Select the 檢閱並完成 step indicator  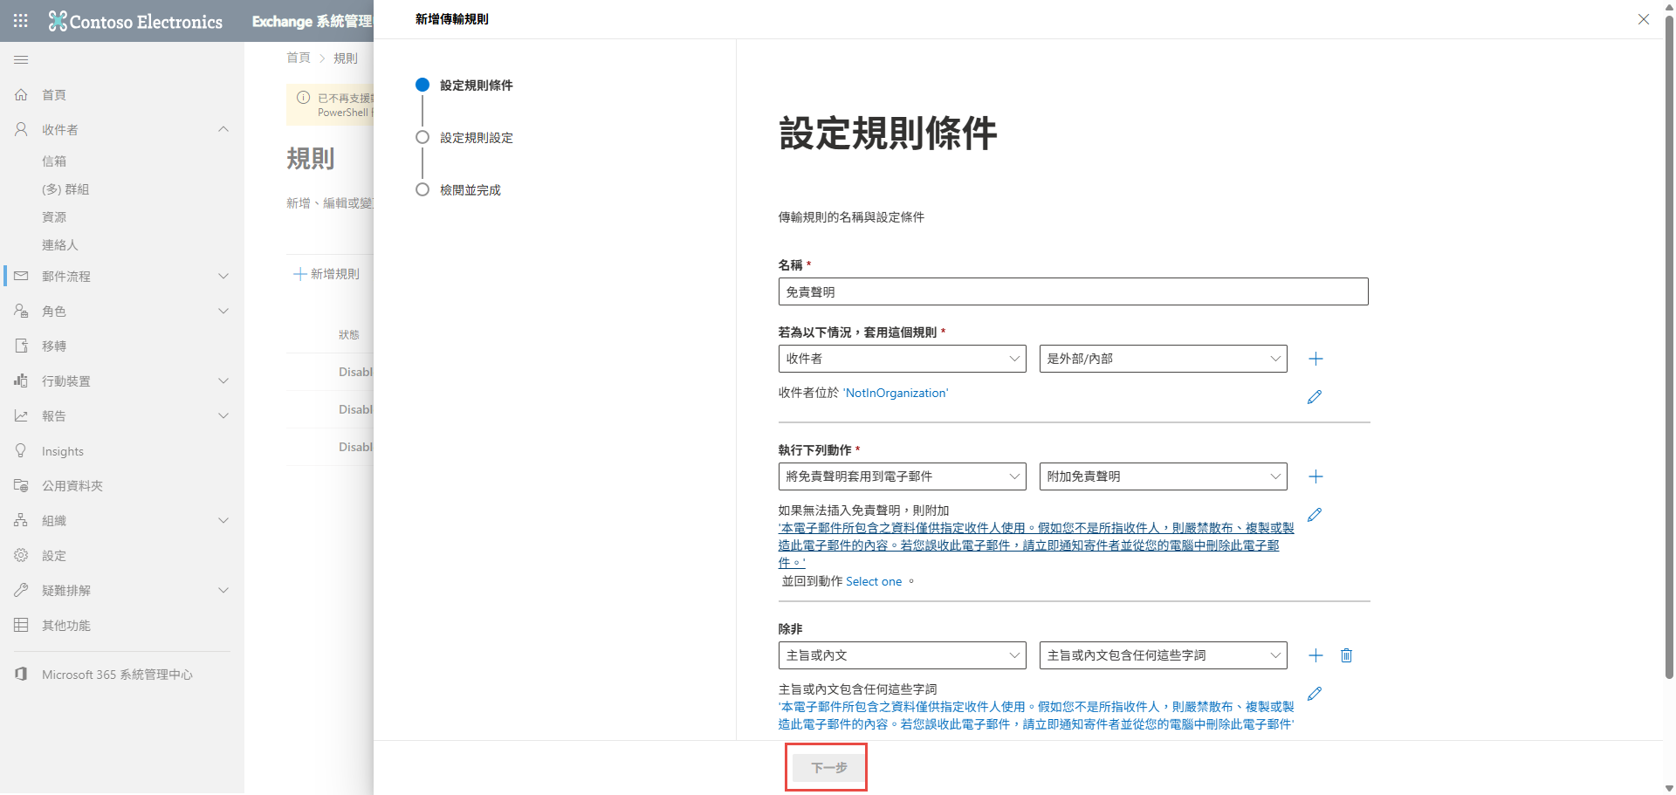tap(422, 189)
